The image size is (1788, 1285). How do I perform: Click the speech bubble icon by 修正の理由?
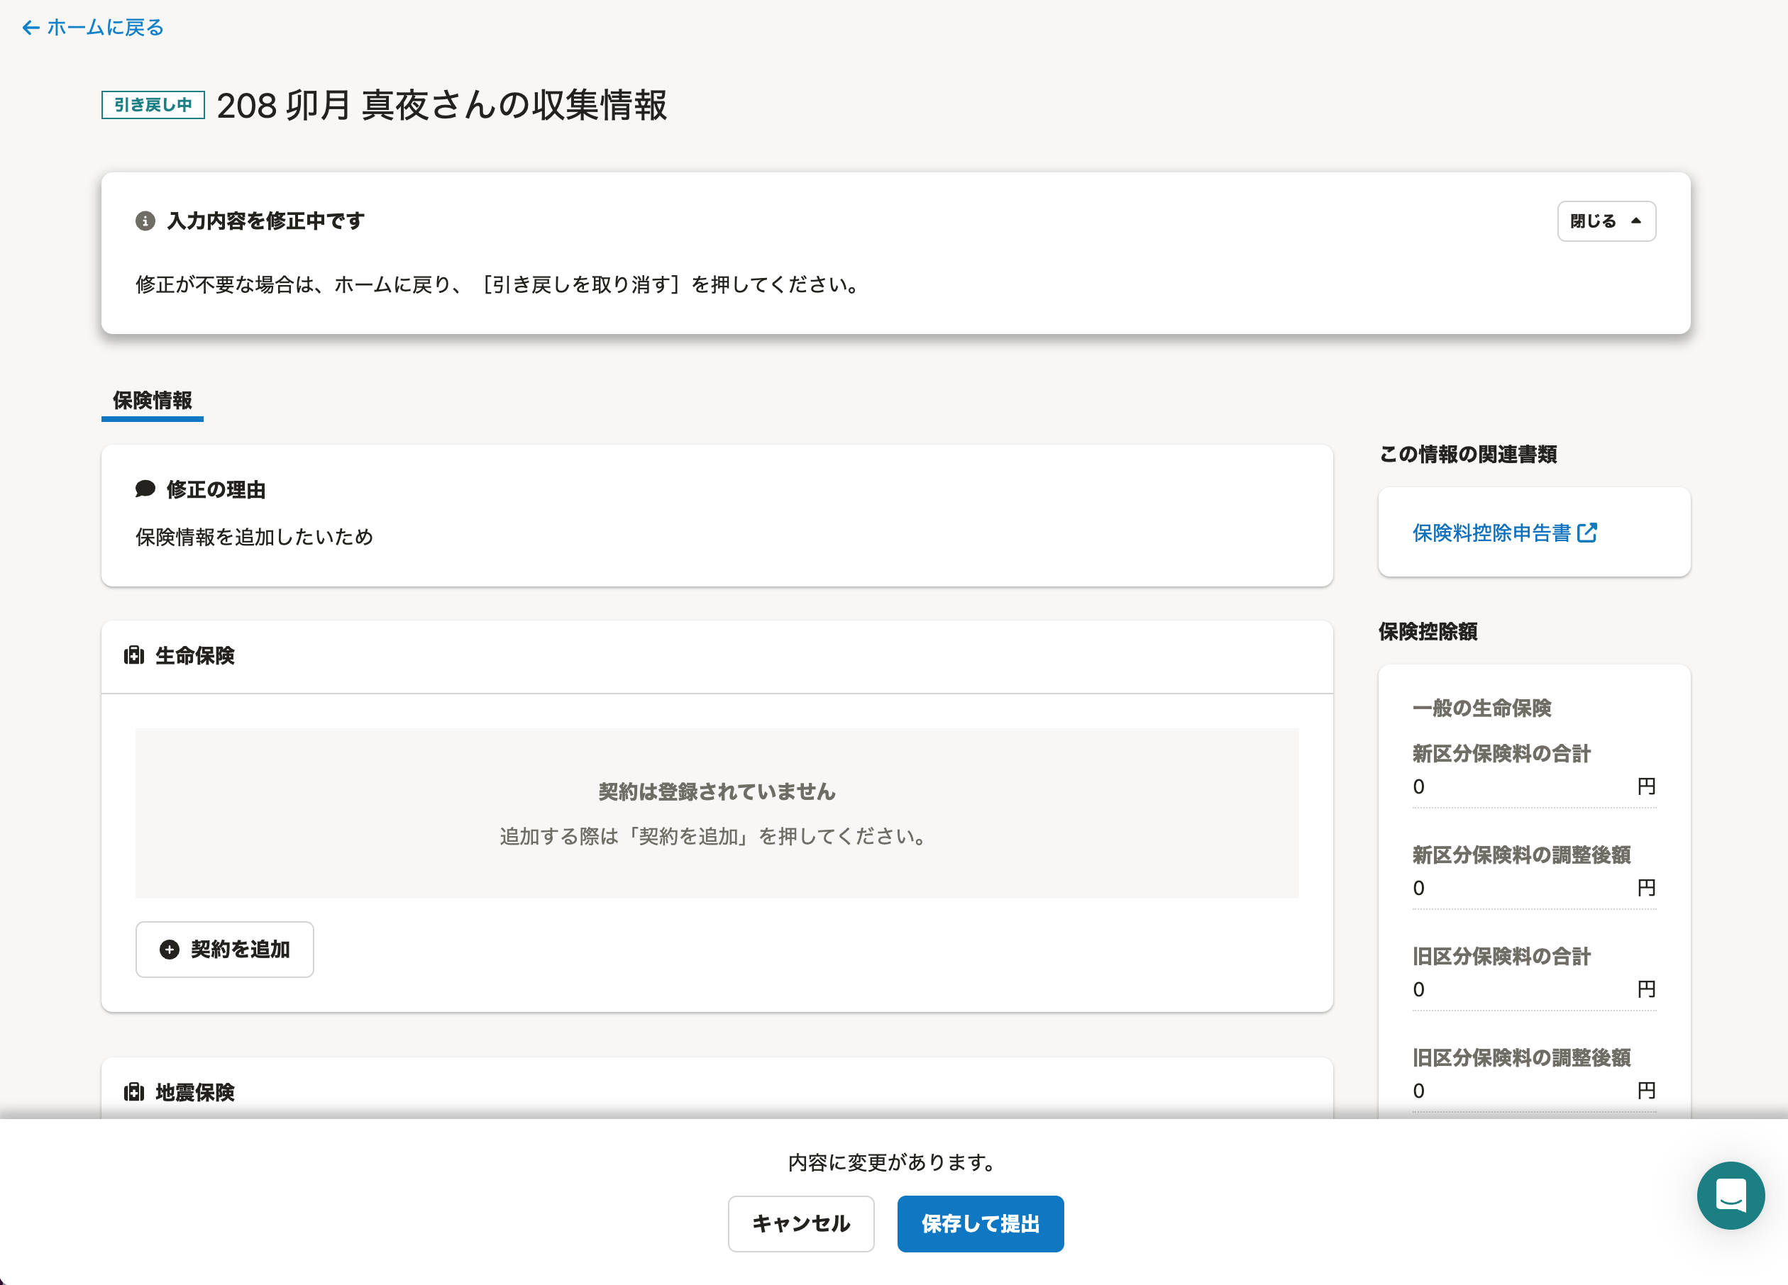pyautogui.click(x=145, y=489)
